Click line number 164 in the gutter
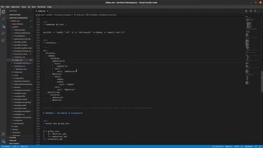 (38, 113)
